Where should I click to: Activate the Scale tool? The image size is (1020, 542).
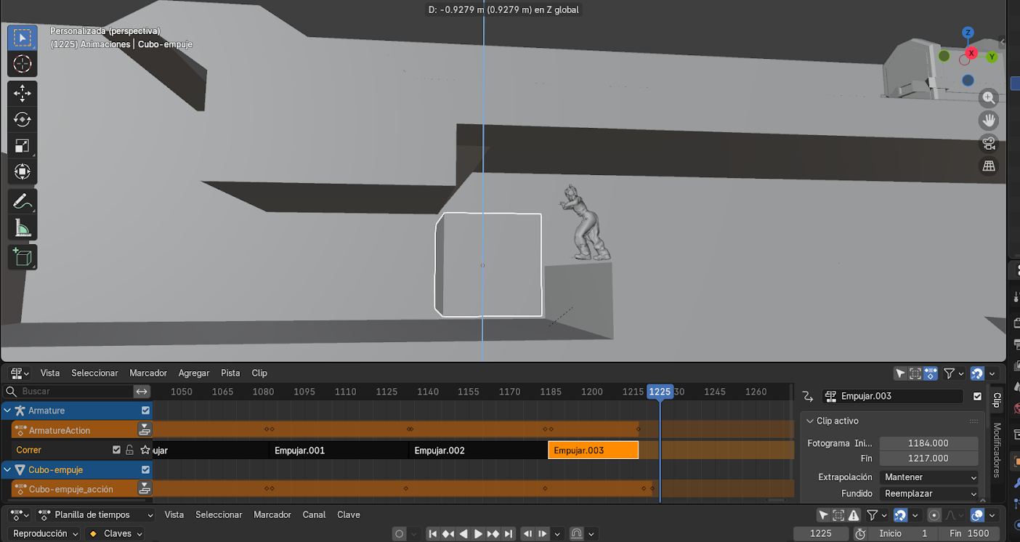(22, 145)
